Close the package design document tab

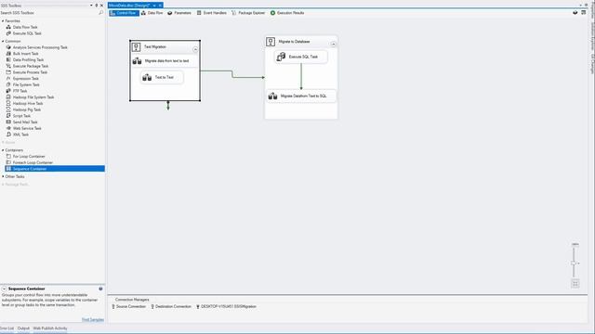[160, 6]
